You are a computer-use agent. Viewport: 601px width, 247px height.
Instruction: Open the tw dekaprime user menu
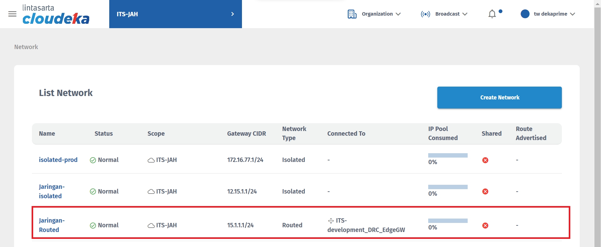tap(554, 14)
